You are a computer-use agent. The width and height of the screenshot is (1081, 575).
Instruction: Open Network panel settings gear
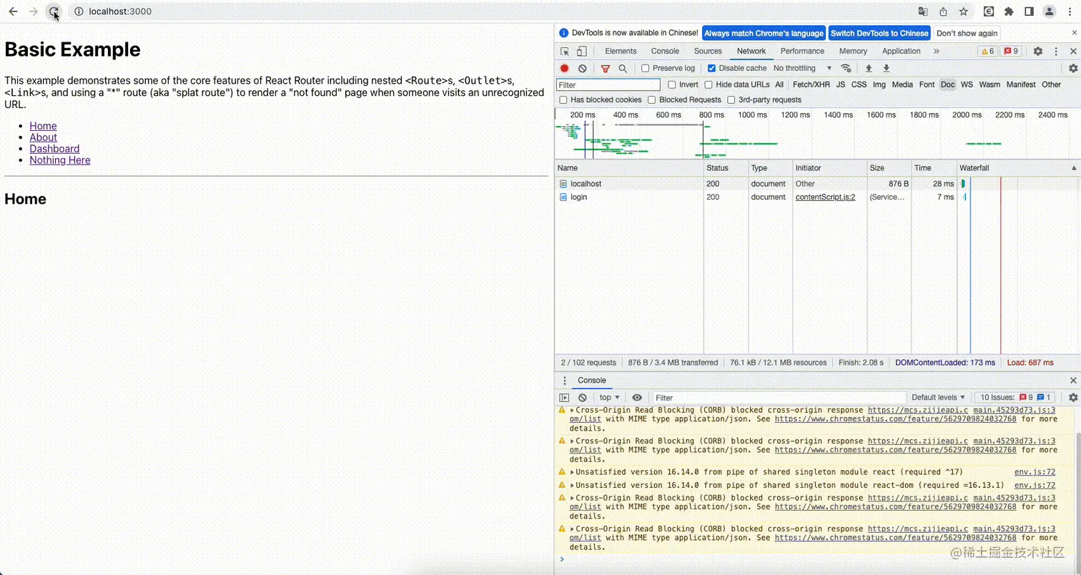point(1073,68)
